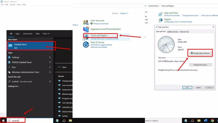
Task: Click the Run icon in Apps list
Action: [9, 67]
